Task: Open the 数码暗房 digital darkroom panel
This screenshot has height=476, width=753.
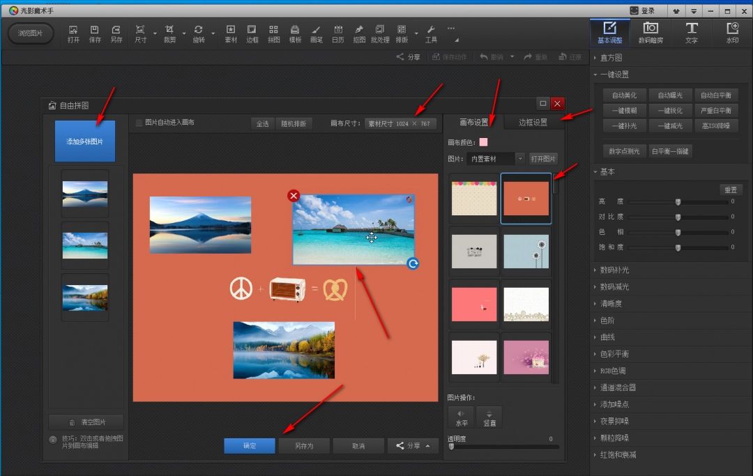Action: click(651, 32)
